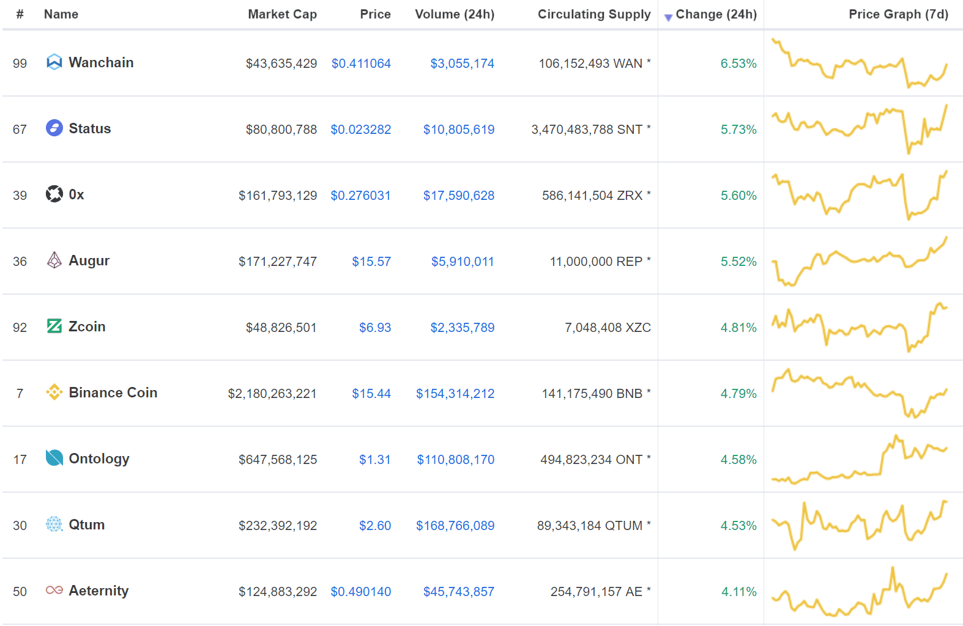Click the Qtum coin logo icon
This screenshot has width=963, height=626.
54,525
